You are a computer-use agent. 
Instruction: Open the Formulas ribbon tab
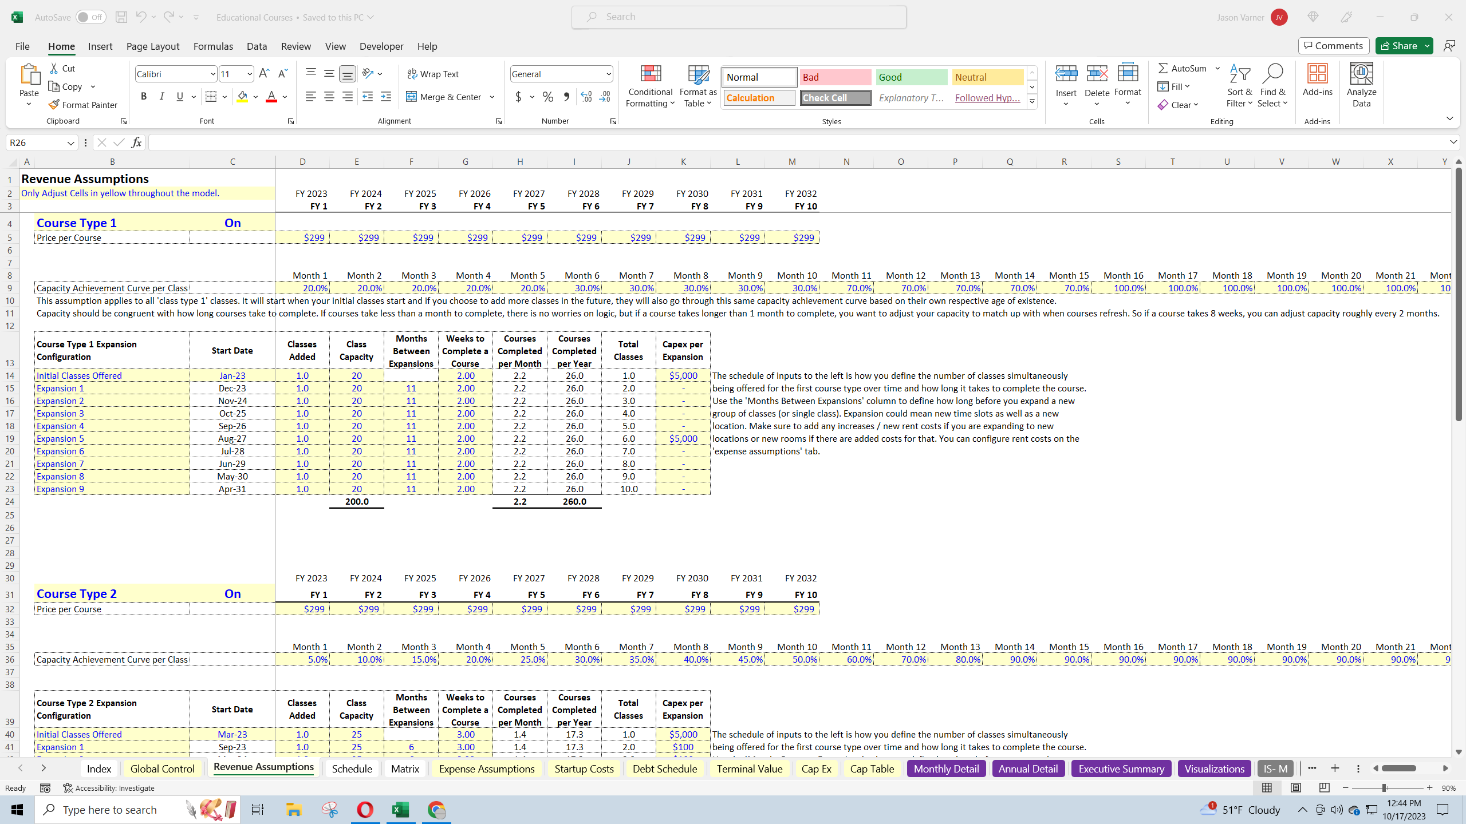point(213,46)
